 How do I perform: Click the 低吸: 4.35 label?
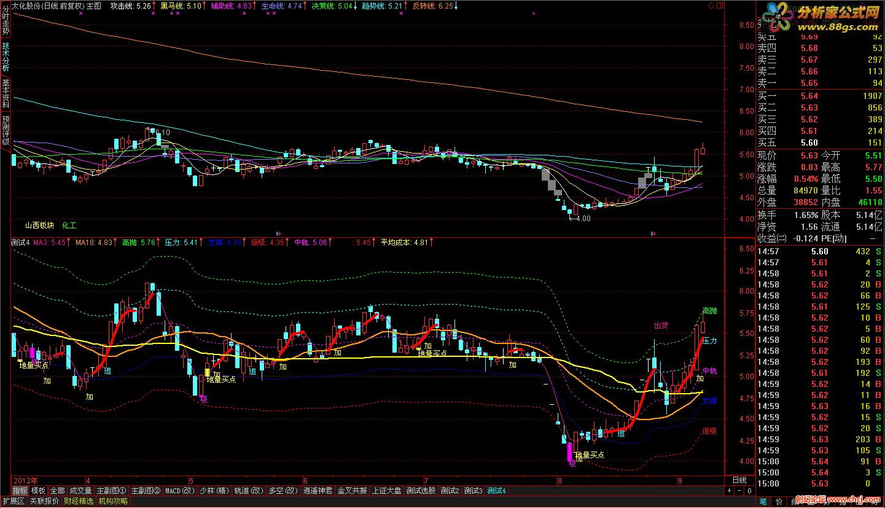coord(268,243)
